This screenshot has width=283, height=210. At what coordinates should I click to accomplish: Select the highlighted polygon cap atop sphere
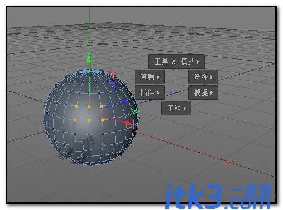[x=90, y=72]
